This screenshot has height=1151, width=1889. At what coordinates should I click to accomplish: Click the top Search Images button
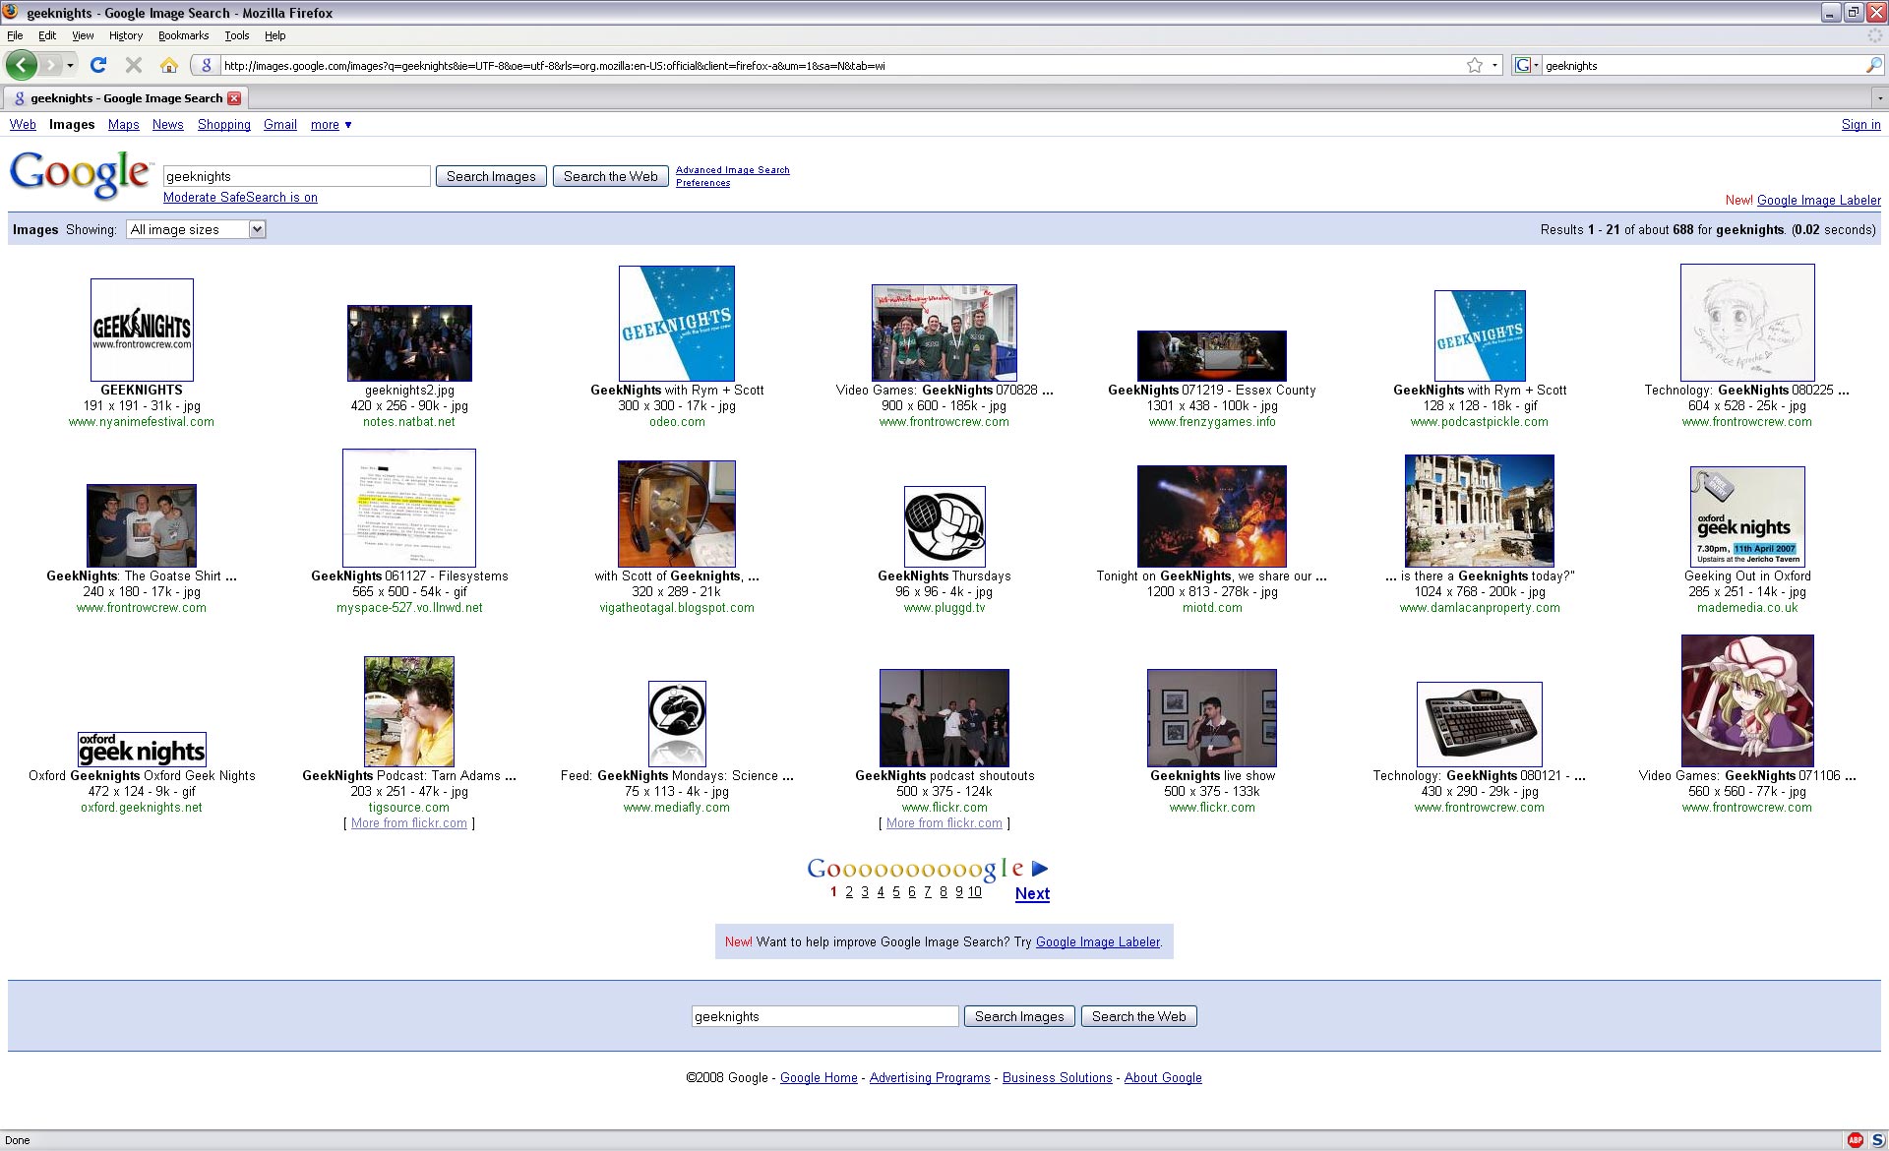(491, 176)
